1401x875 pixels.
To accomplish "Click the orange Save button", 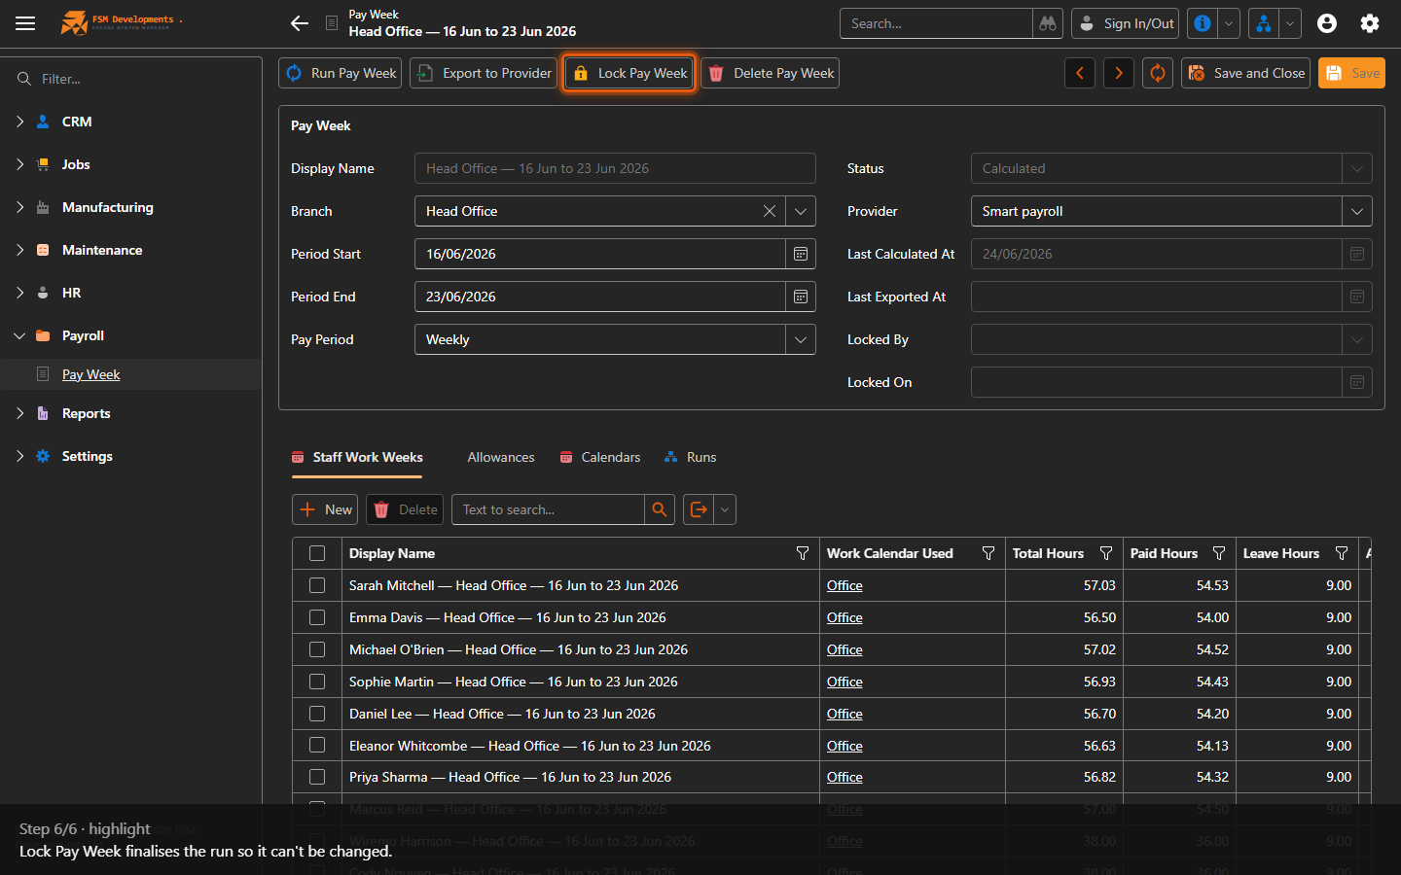I will pos(1351,73).
